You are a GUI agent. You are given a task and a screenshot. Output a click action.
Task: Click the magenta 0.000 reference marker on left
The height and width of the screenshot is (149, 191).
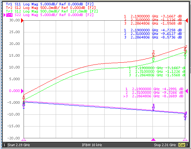click(22, 91)
